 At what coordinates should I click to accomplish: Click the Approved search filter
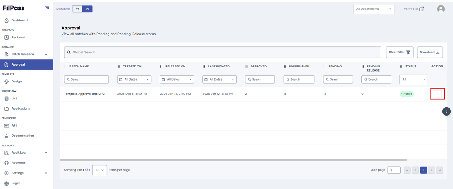(x=260, y=79)
